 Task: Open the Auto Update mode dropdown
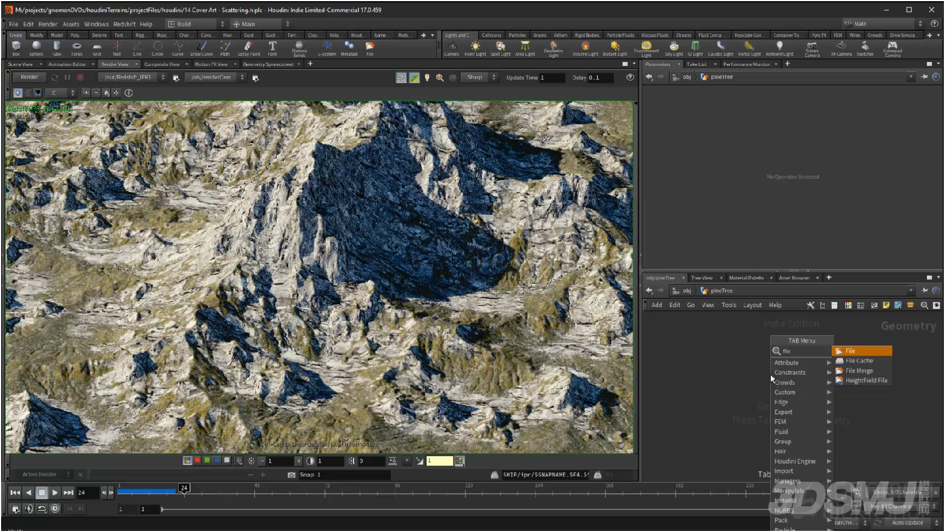tap(913, 523)
